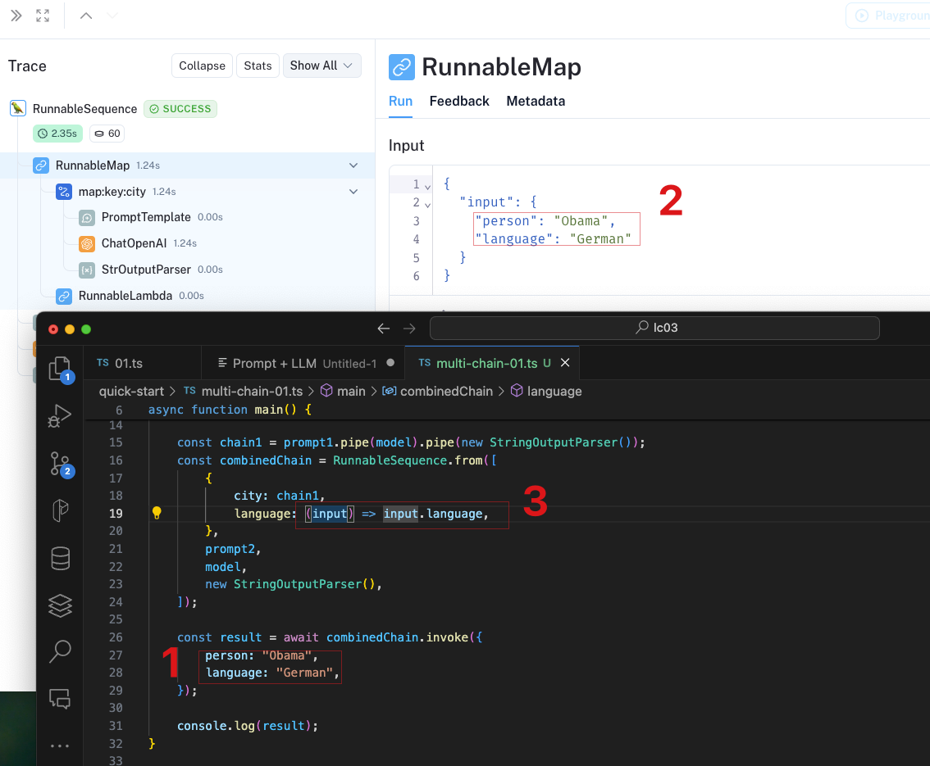Viewport: 930px width, 766px height.
Task: Click lightbulb code action on line 19
Action: pyautogui.click(x=157, y=513)
